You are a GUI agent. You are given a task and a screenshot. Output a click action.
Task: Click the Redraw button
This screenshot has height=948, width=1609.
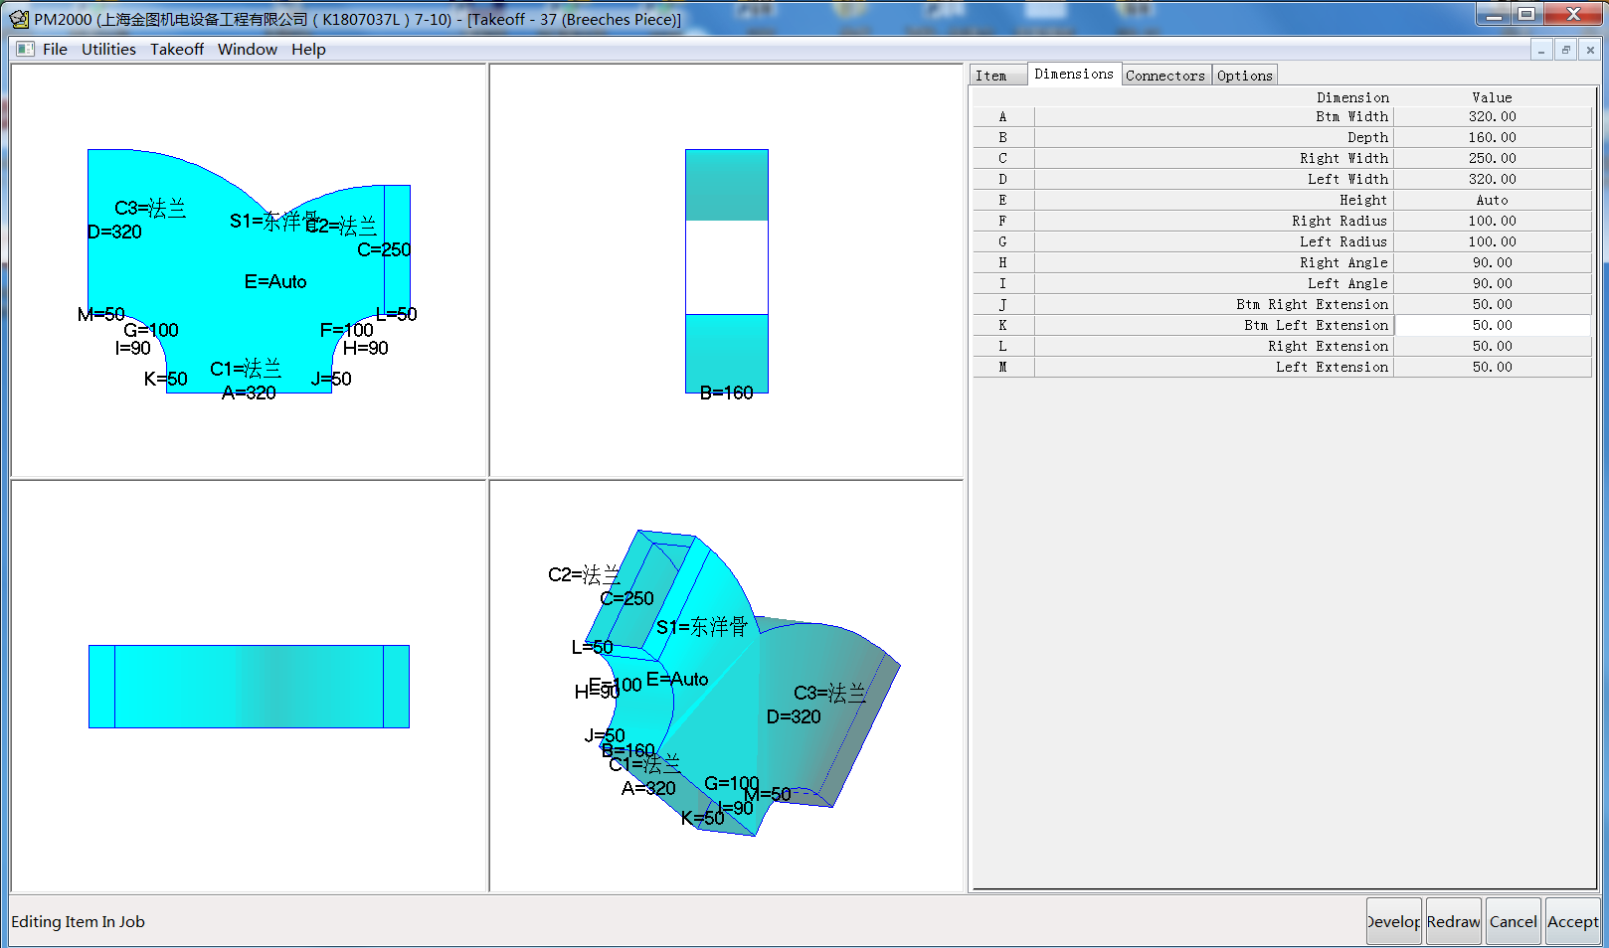1453,921
